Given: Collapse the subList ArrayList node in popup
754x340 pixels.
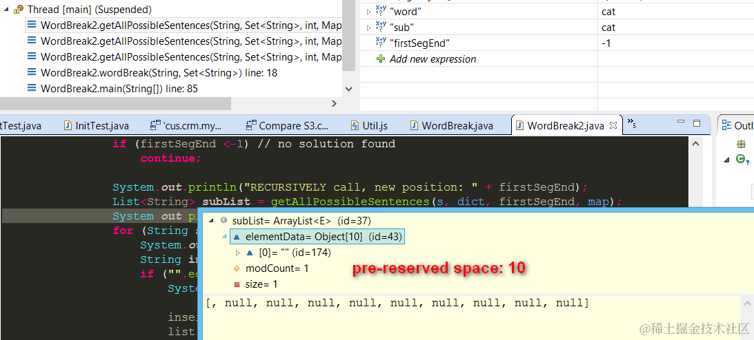Looking at the screenshot, I should [x=211, y=221].
